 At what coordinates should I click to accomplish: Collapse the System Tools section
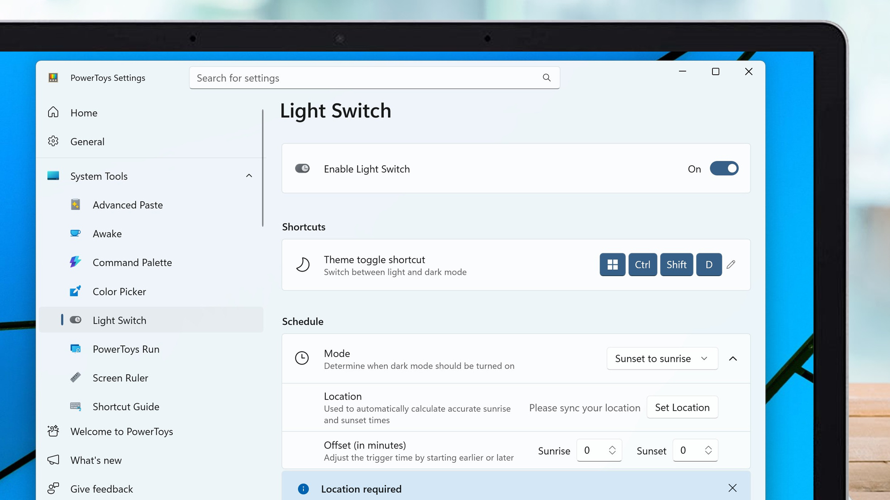(249, 176)
